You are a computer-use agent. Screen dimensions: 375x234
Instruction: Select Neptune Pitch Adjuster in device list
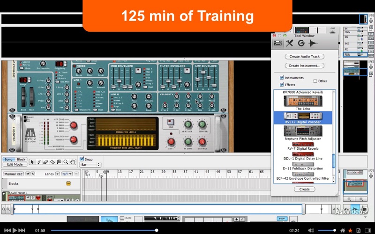[303, 133]
